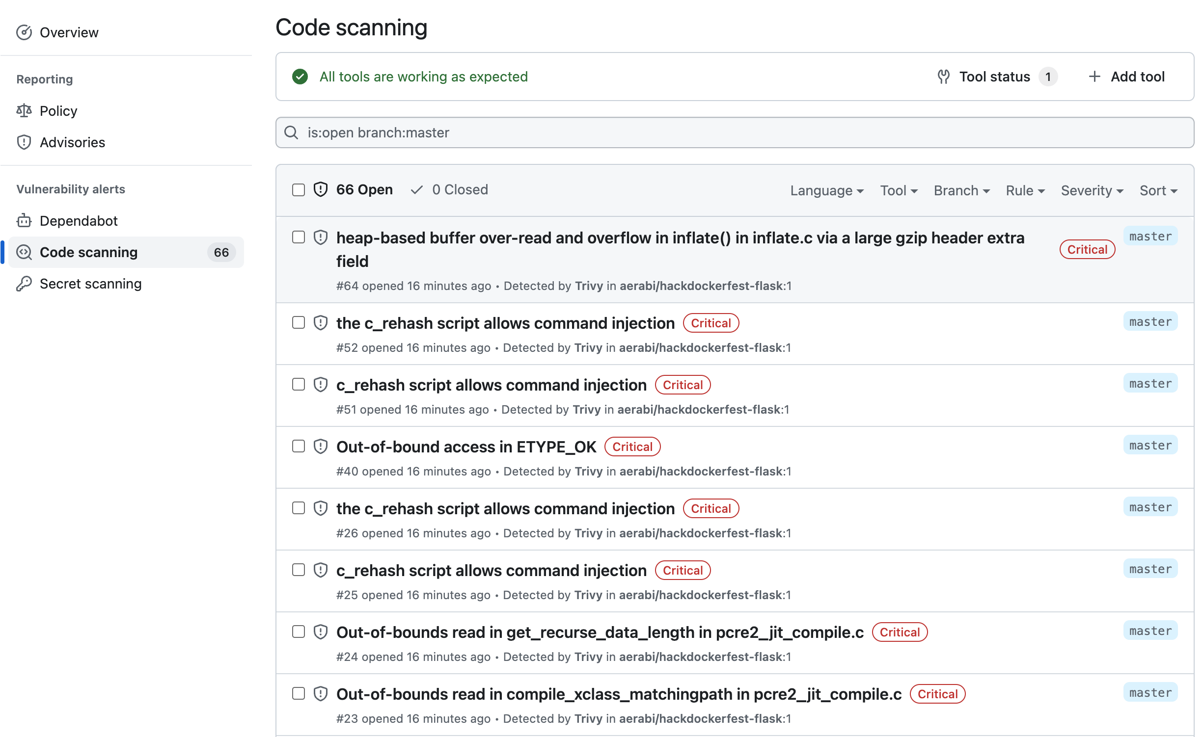Select Code scanning in the sidebar

[x=88, y=252]
